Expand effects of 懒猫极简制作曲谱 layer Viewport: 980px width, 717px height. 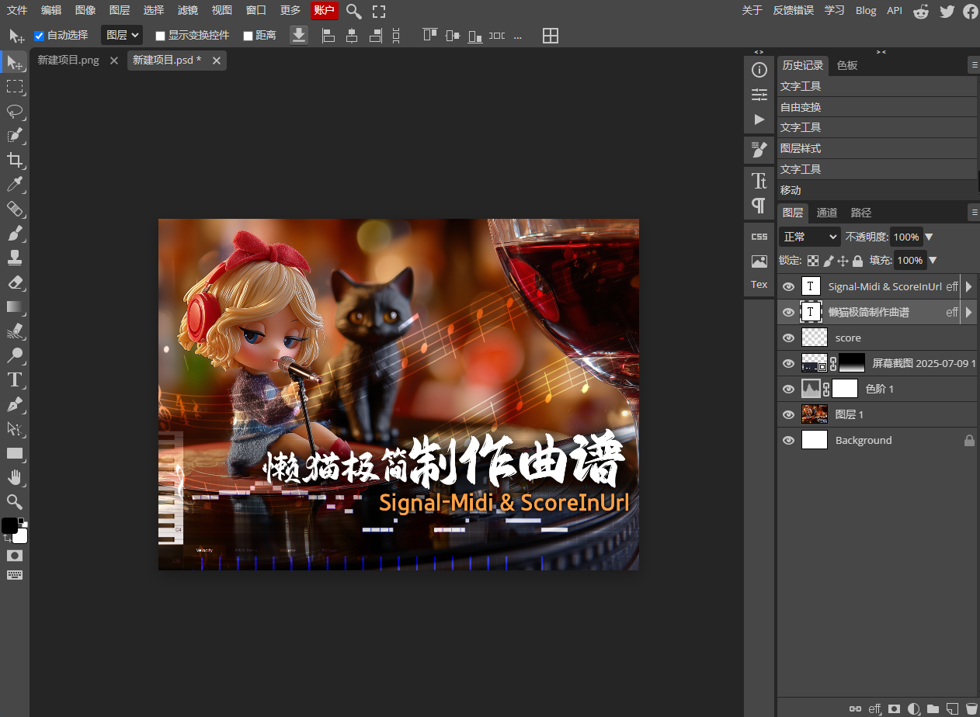(x=968, y=312)
